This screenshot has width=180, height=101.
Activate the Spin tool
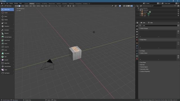[7, 57]
